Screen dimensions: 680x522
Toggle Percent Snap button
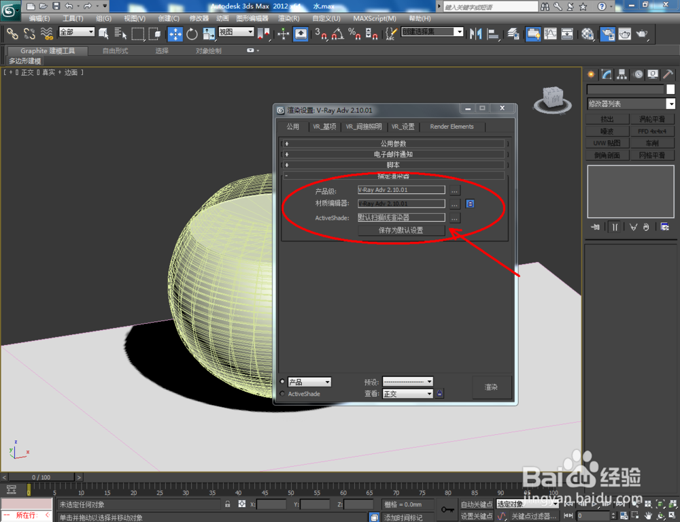(x=354, y=33)
